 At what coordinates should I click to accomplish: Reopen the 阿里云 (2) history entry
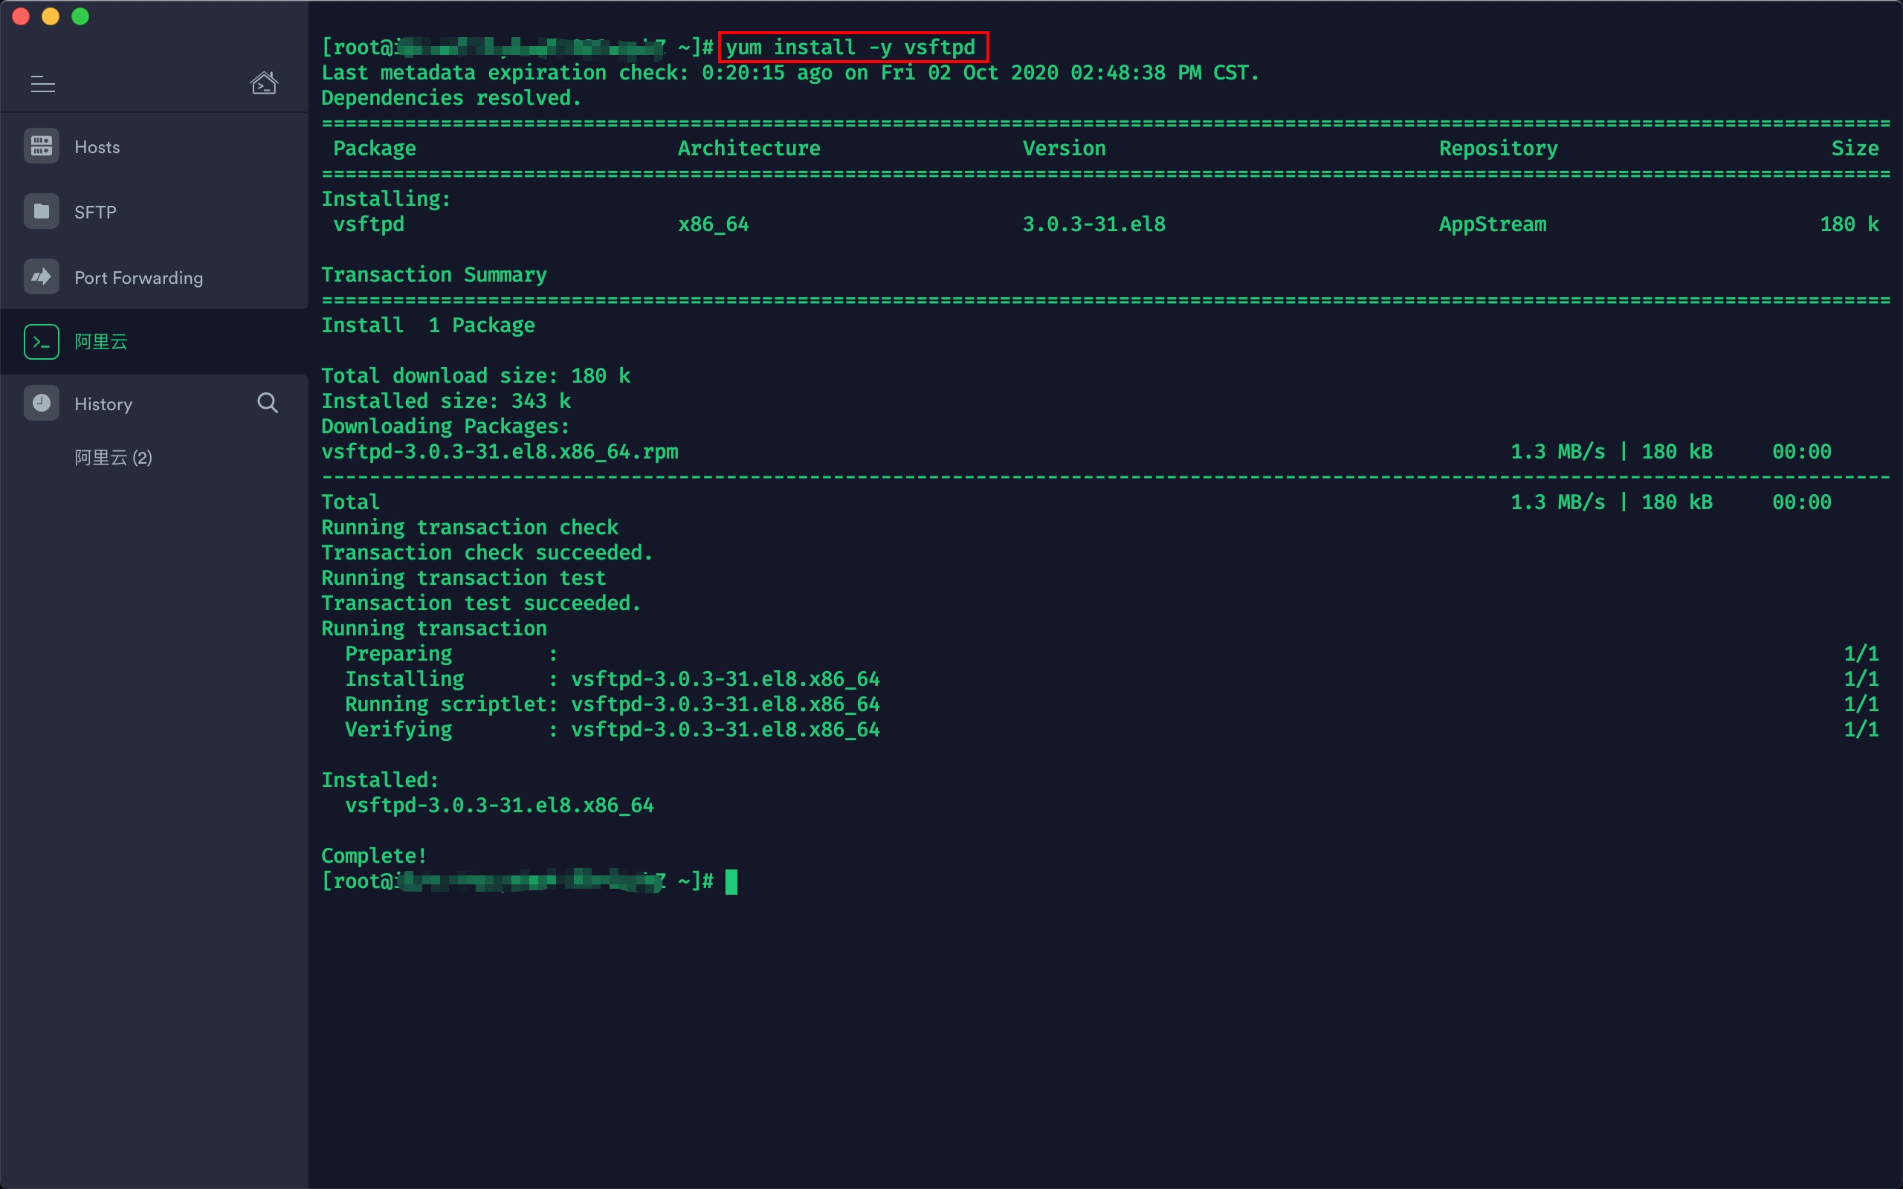coord(113,458)
